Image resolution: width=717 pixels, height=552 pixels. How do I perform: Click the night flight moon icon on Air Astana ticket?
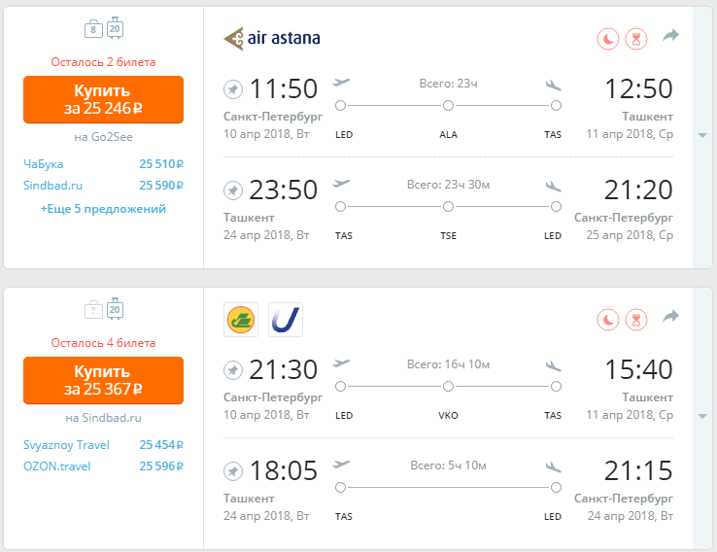(x=608, y=39)
